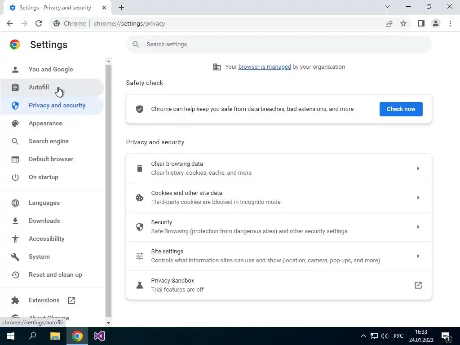Click the trash icon for Clear browsing data
The height and width of the screenshot is (345, 460).
[x=140, y=168]
